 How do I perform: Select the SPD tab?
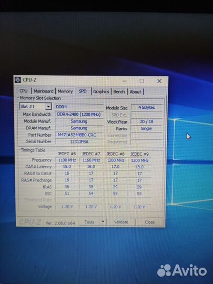coord(83,91)
